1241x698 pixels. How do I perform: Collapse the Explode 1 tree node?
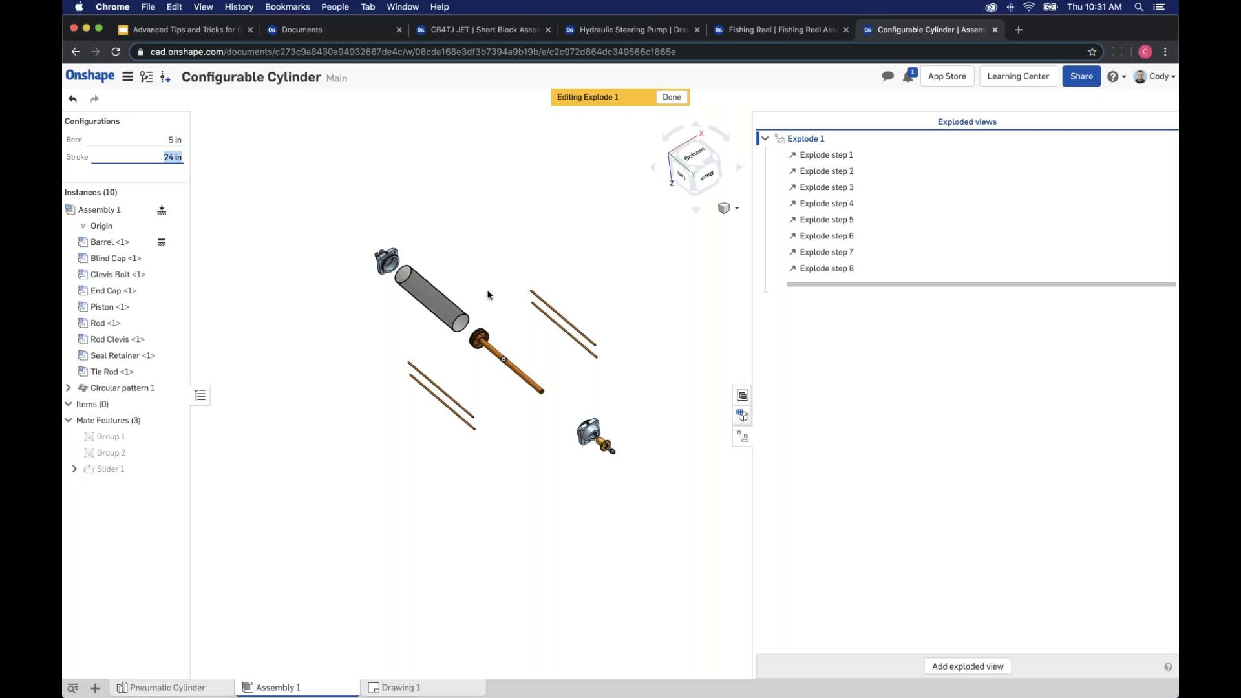(765, 138)
